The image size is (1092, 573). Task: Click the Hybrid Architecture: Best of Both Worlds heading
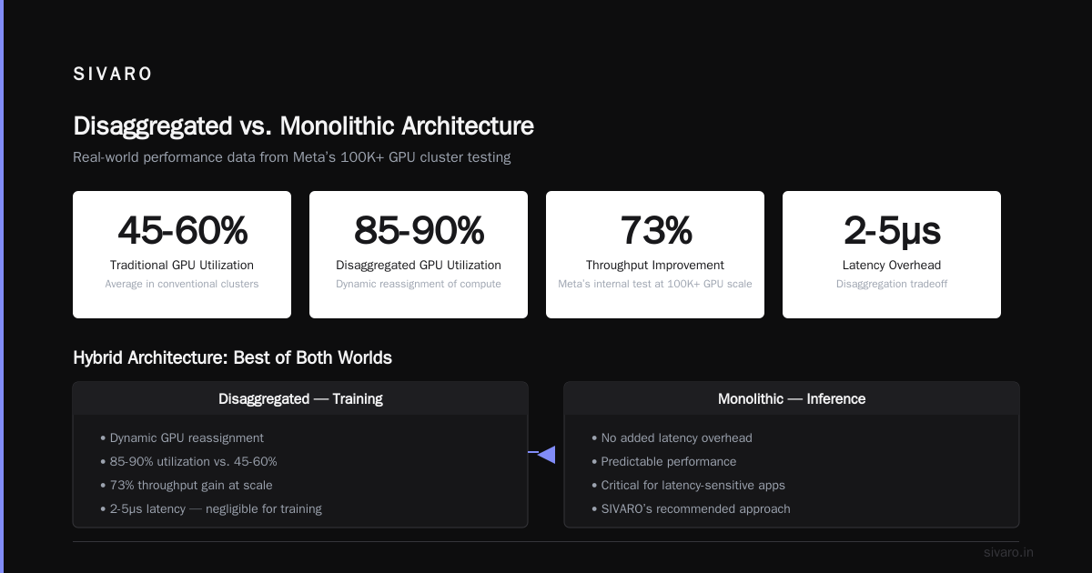click(x=232, y=357)
